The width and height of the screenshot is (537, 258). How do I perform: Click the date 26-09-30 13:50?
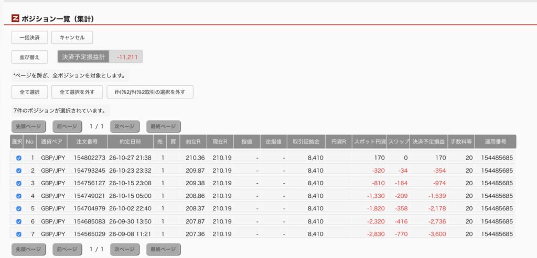131,221
